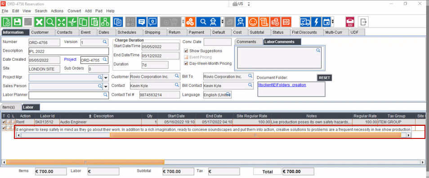Select the scissors cut icon
The image size is (429, 178).
pos(72,22)
